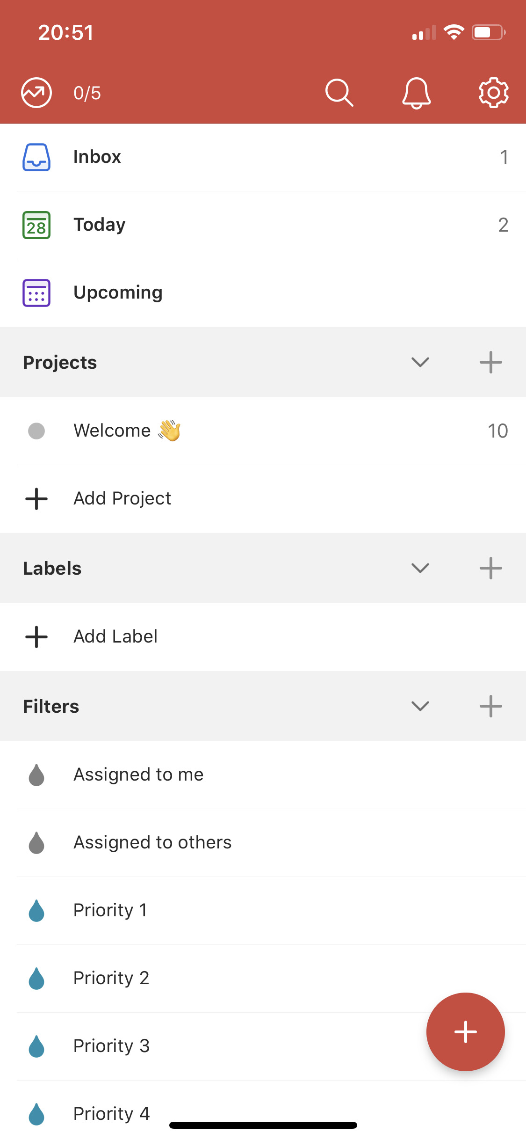The width and height of the screenshot is (526, 1140).
Task: Open notifications bell
Action: [416, 93]
